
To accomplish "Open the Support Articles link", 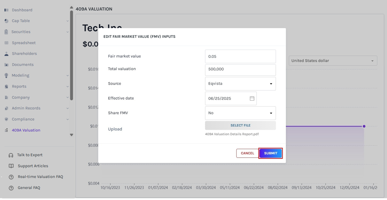I will tap(33, 166).
